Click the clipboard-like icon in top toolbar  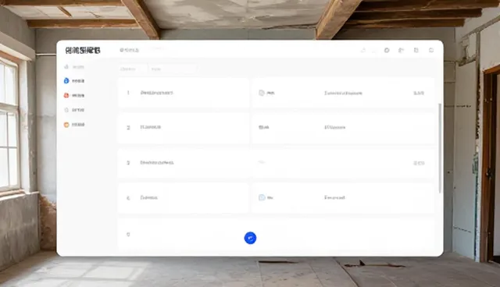pos(416,50)
